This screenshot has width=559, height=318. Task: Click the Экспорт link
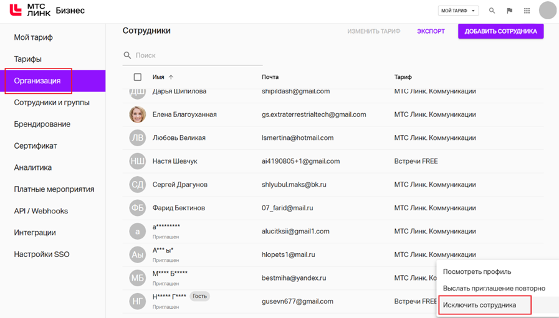click(x=431, y=31)
